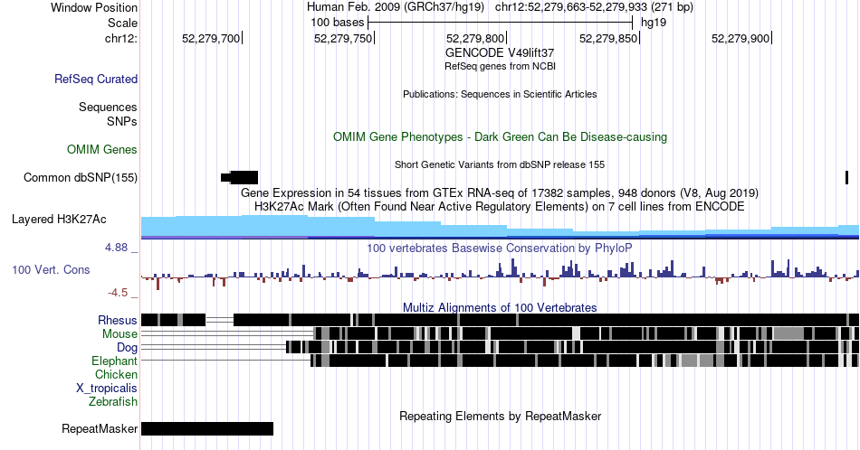Select the Elephant alignment label
The image size is (860, 450).
click(x=114, y=361)
